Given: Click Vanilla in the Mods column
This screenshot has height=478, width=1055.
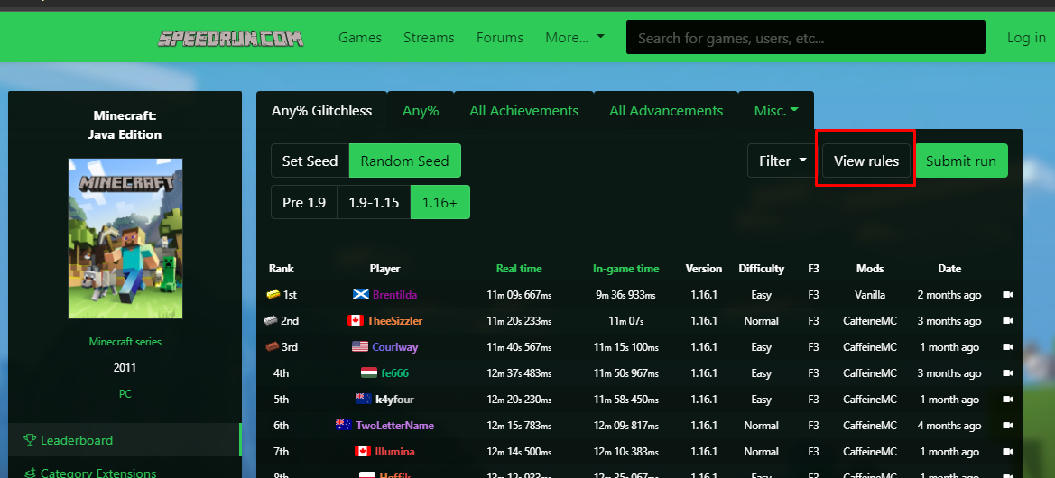Looking at the screenshot, I should coord(870,294).
